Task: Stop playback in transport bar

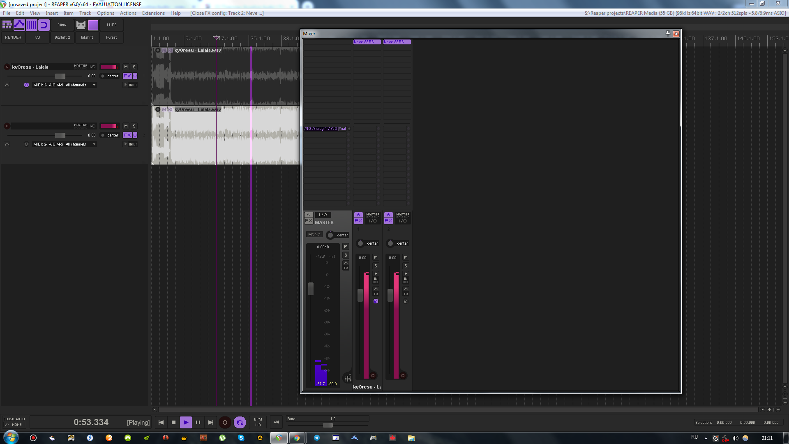Action: (173, 422)
